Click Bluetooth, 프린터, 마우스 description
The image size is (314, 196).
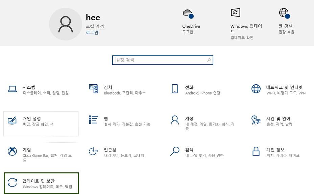(x=125, y=93)
